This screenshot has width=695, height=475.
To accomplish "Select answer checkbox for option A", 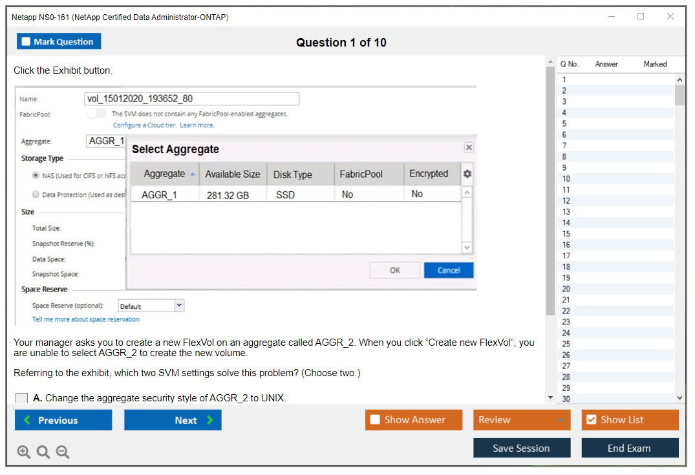I will click(22, 398).
